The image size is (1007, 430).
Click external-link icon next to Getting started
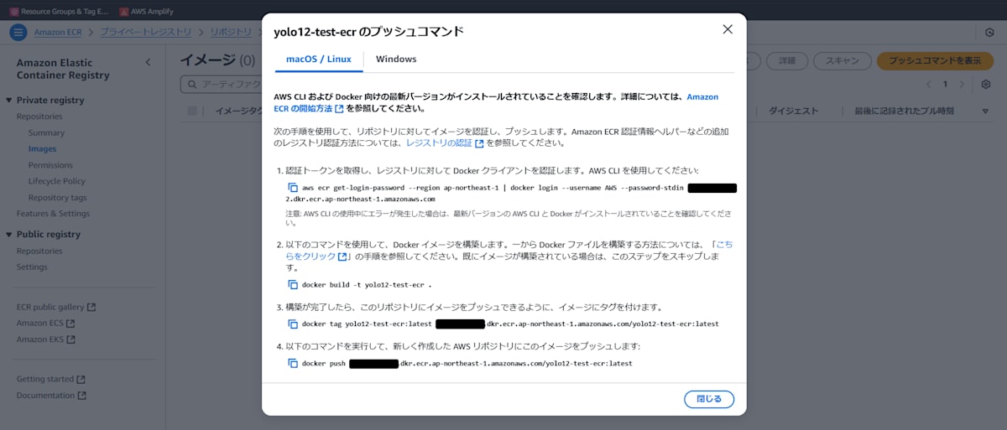81,380
